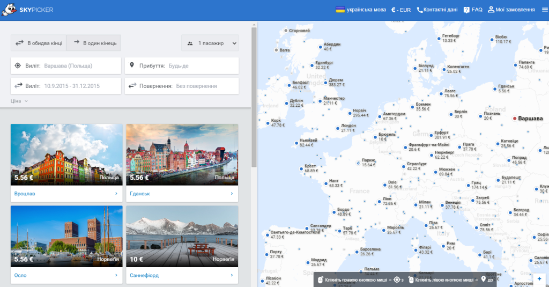Select the В обидва кінці trip option
549x287 pixels.
click(x=39, y=43)
